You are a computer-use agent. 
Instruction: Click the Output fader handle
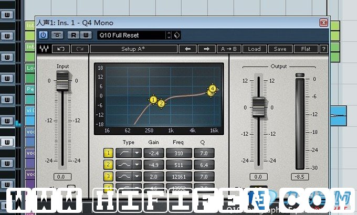(259, 107)
